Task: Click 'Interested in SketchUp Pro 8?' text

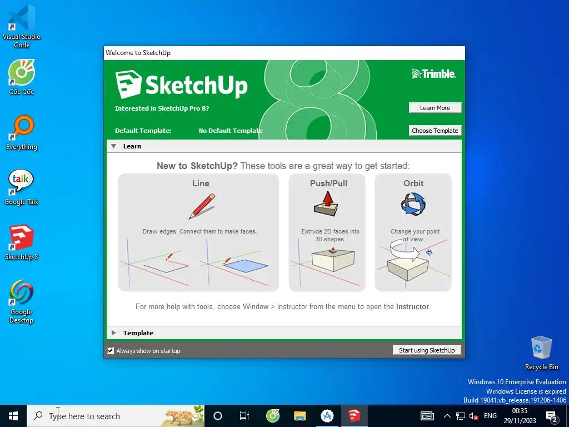Action: [162, 108]
